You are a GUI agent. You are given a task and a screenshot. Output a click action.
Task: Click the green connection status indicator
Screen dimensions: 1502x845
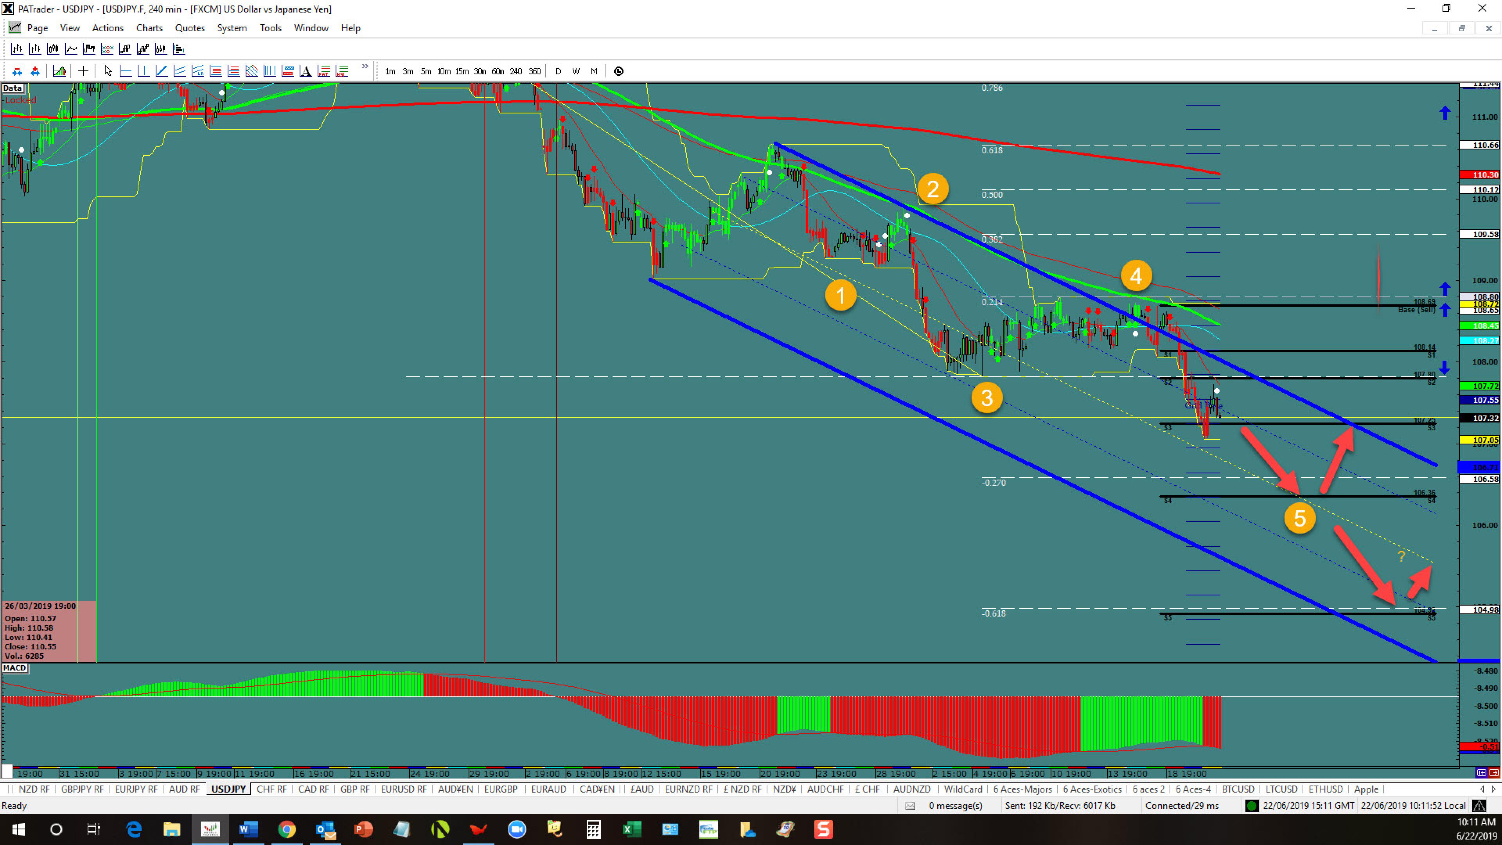pyautogui.click(x=1251, y=805)
